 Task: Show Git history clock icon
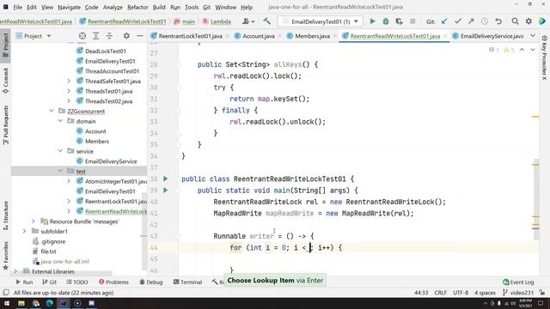pos(485,21)
